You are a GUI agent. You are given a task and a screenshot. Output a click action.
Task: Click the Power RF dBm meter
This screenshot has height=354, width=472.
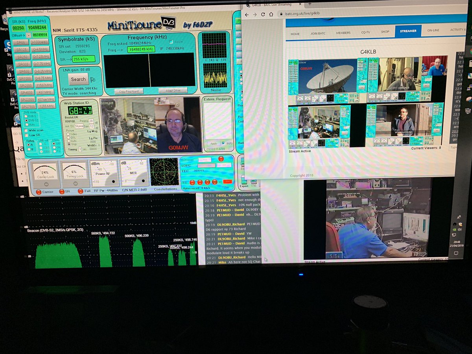coord(104,173)
